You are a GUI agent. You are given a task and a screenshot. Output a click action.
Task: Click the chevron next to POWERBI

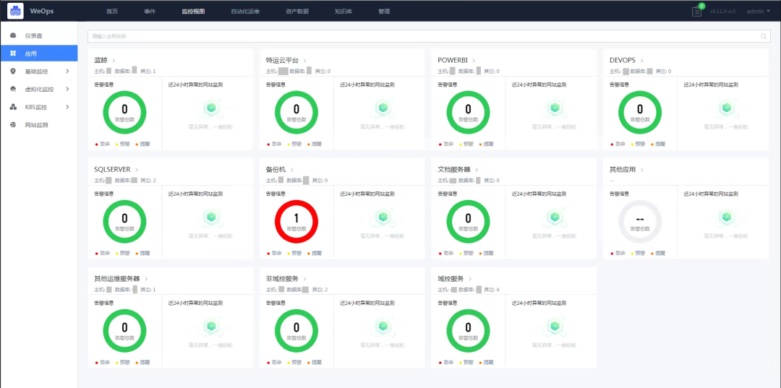click(474, 60)
